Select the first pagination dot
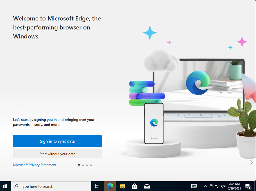The image size is (256, 191). click(x=79, y=165)
